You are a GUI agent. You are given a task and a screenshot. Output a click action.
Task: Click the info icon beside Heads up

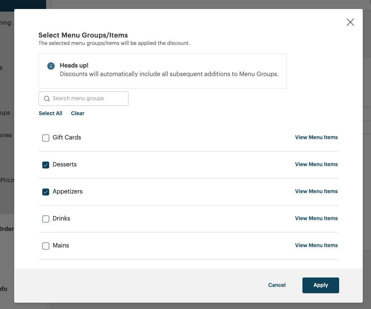tap(51, 66)
